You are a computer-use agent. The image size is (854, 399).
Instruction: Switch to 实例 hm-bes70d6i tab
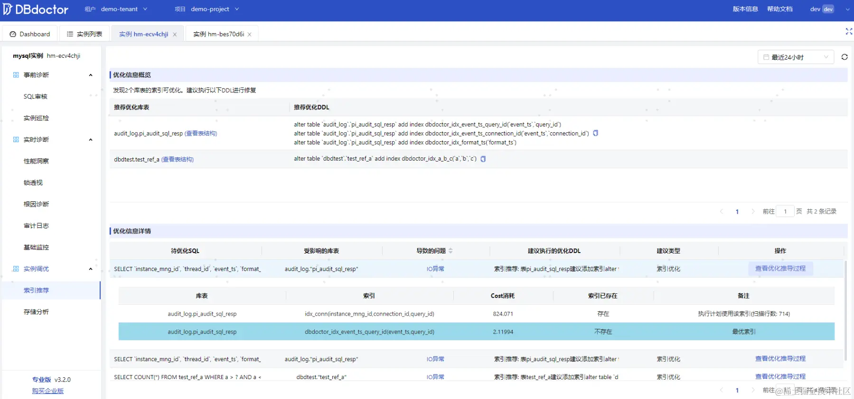218,34
